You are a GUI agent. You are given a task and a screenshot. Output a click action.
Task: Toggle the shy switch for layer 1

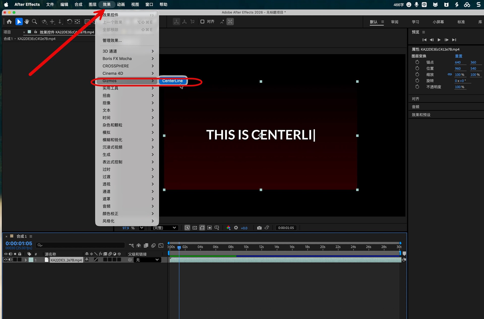pyautogui.click(x=87, y=260)
